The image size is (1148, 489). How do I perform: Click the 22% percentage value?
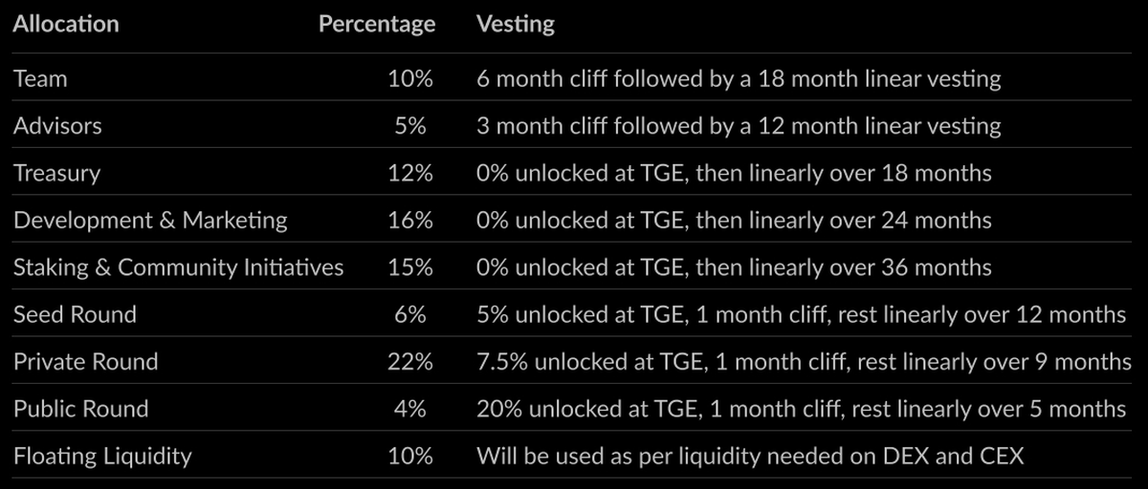point(410,362)
